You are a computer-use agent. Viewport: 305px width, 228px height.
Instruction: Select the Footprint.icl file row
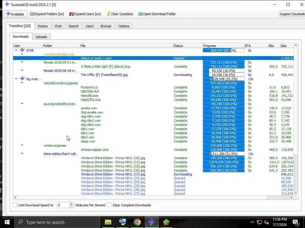coord(153,87)
